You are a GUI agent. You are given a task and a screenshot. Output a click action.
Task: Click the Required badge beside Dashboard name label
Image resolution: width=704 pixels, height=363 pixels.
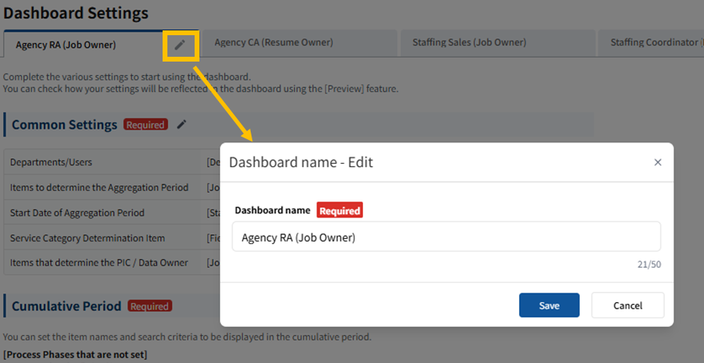point(340,210)
